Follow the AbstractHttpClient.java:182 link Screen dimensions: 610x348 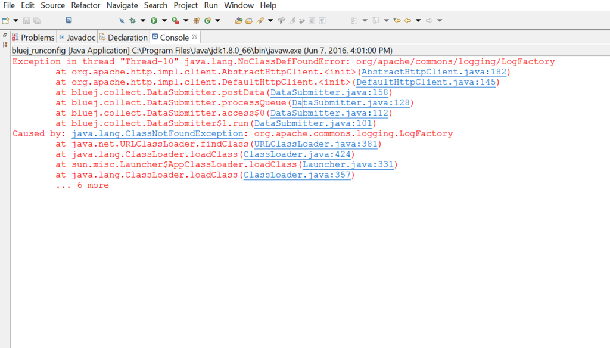[x=434, y=72]
